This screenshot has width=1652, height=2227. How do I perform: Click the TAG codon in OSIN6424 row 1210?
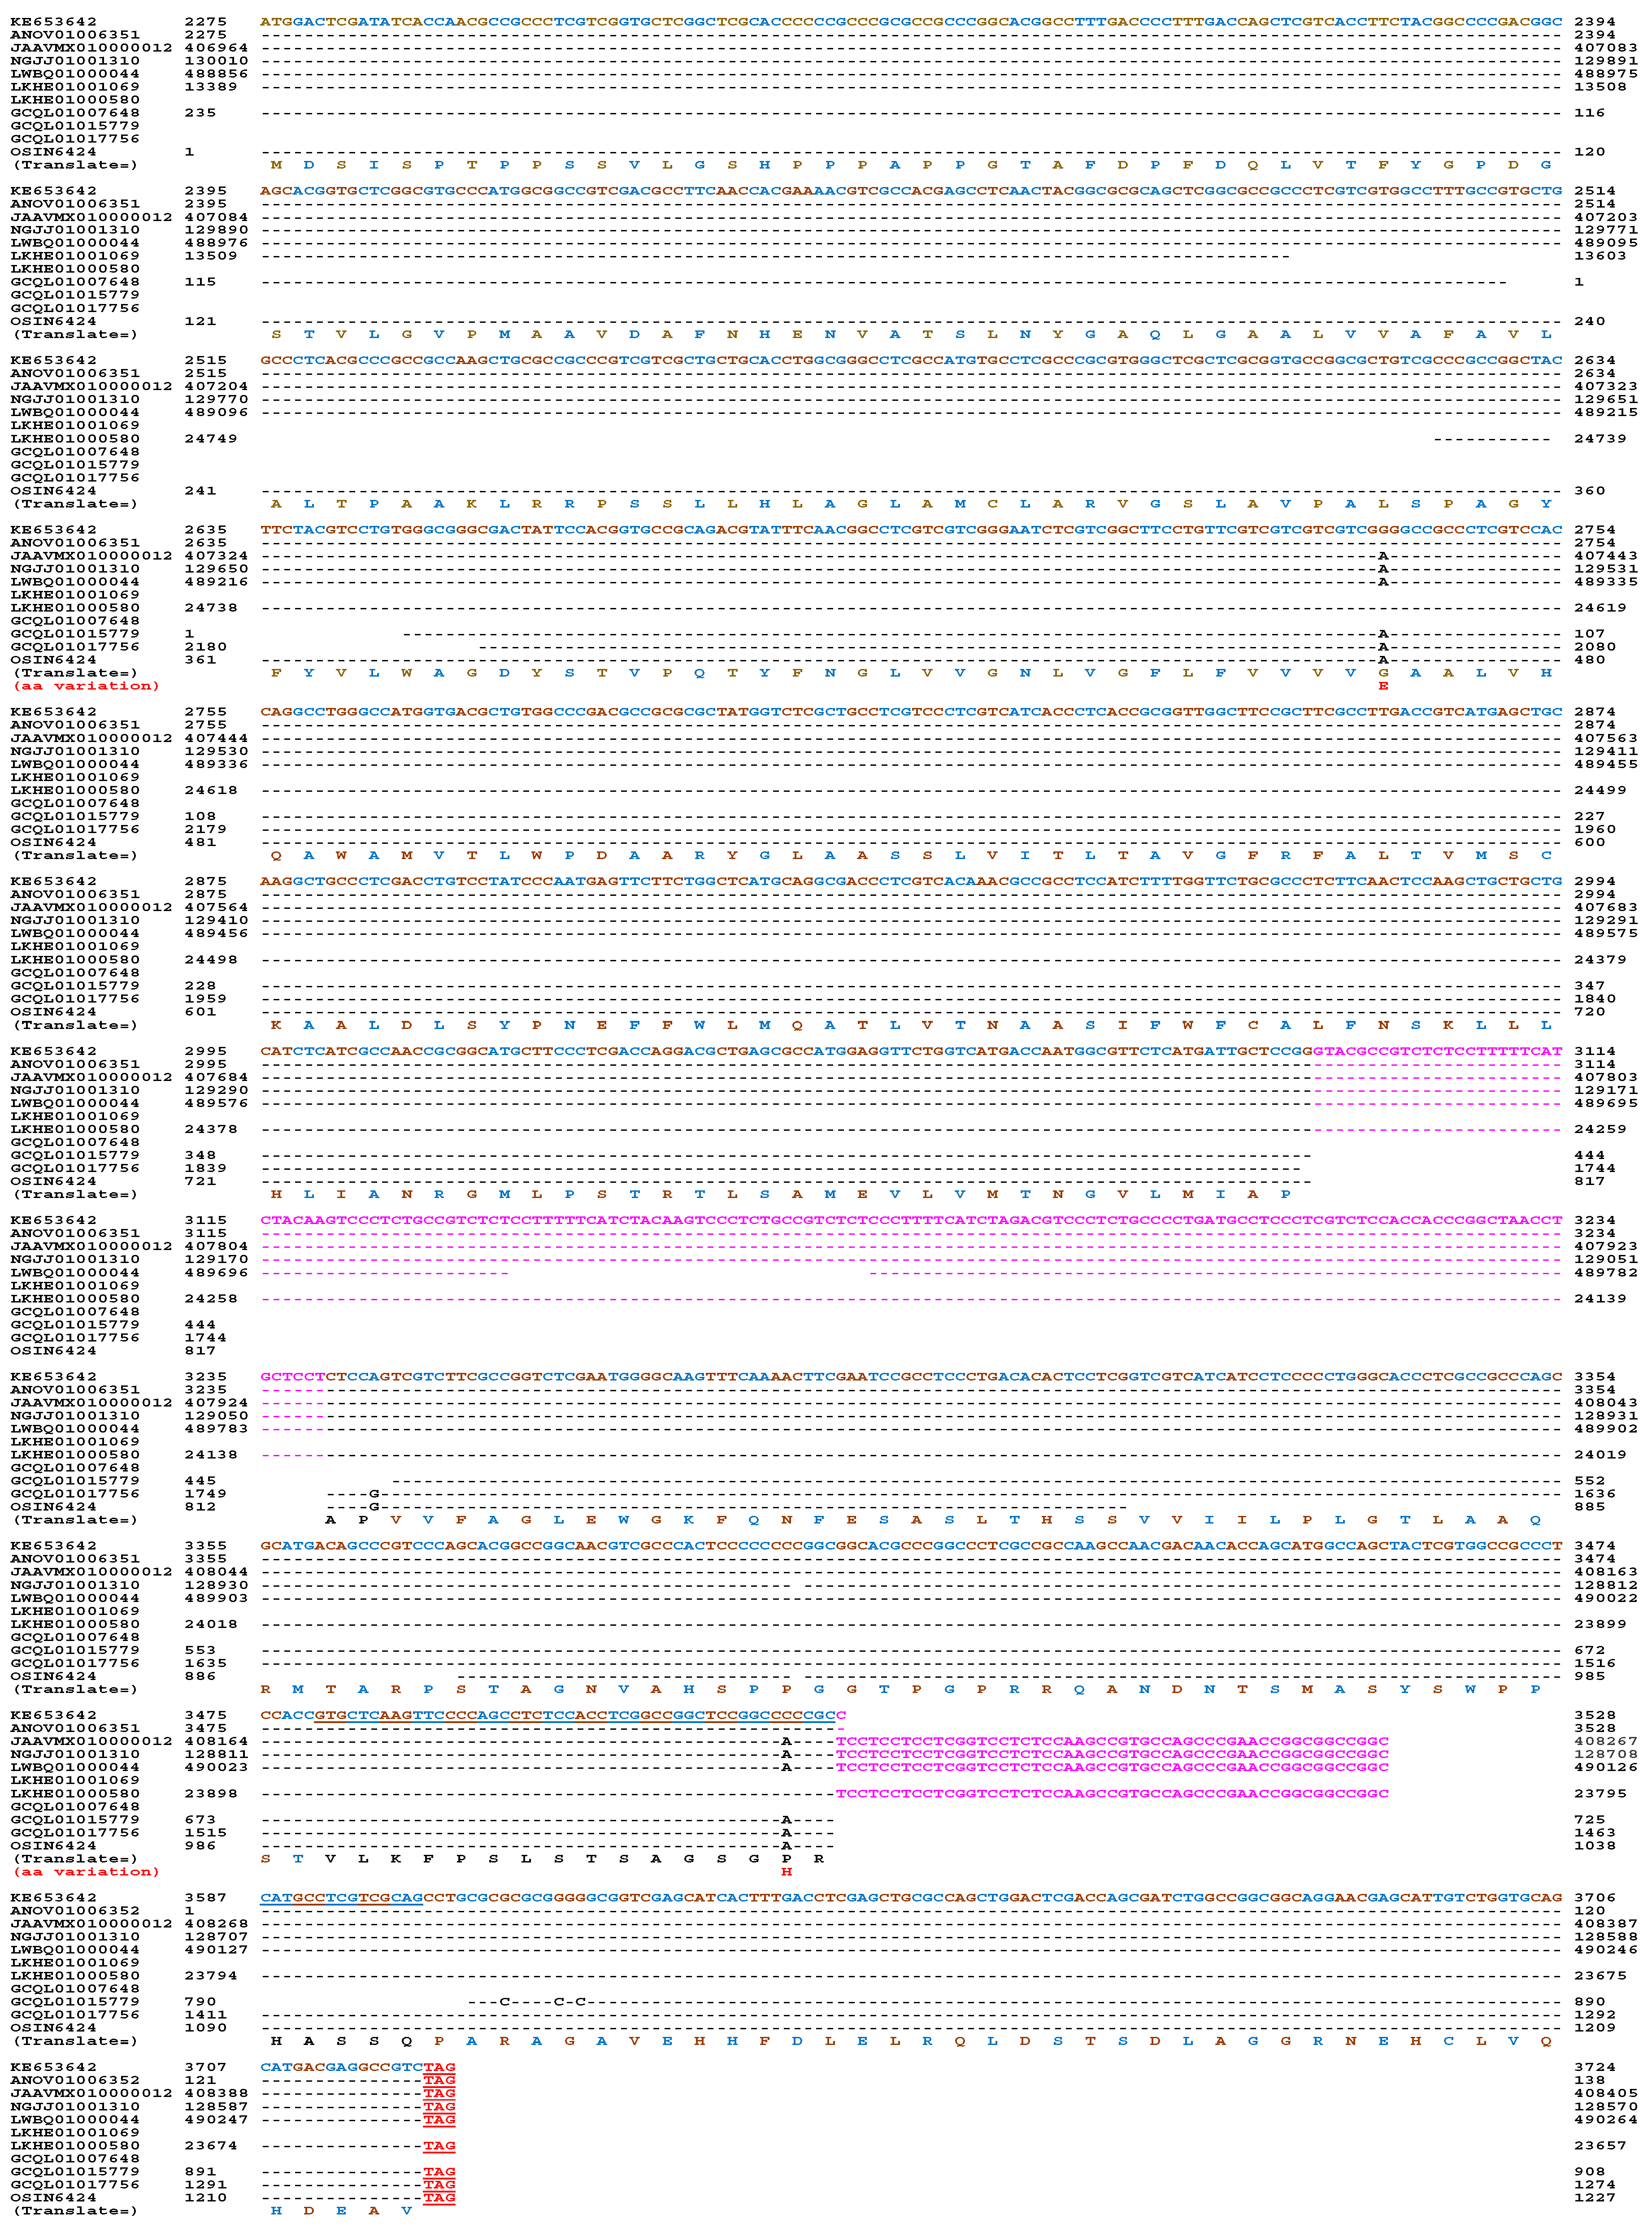point(439,2197)
